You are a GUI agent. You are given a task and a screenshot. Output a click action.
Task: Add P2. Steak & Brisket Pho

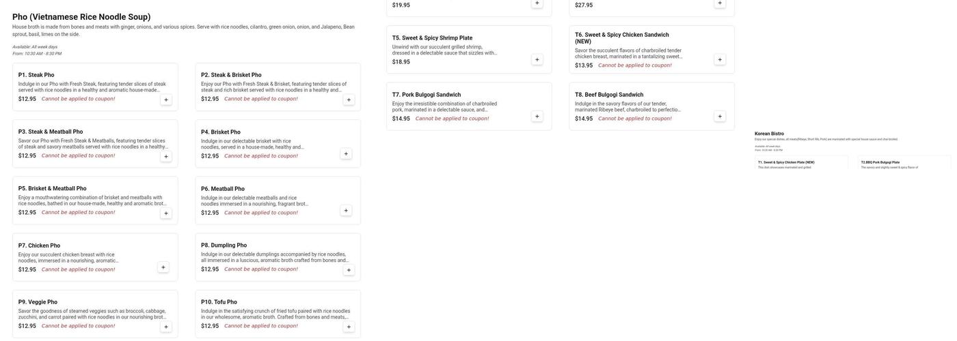349,100
